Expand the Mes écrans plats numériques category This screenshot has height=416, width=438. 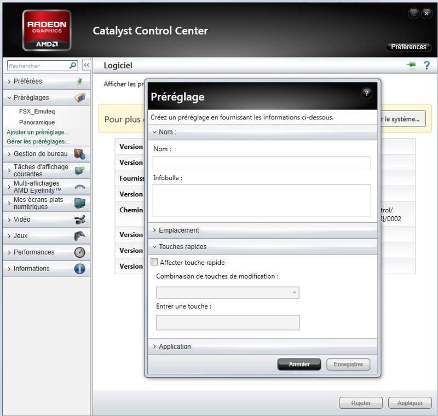coord(47,203)
